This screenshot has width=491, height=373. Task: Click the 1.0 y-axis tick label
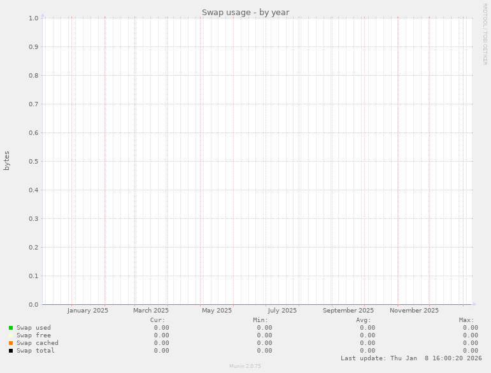point(34,18)
